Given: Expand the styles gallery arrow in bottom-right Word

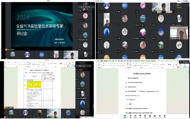Looking at the screenshot, I should pos(173,66).
